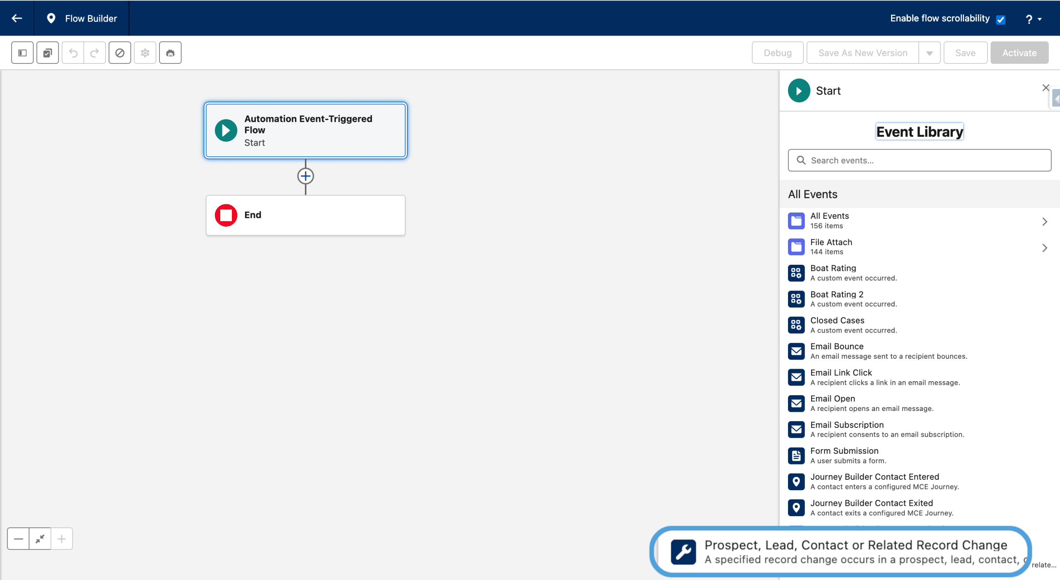Click the add element plus icon
Screen dimensions: 1060x580
click(306, 176)
